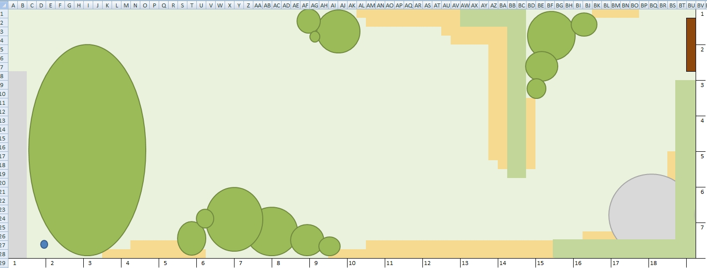This screenshot has width=707, height=268.
Task: Select the tiny green circle below column AG
Action: (315, 37)
